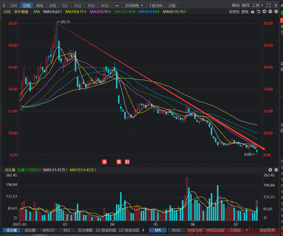This screenshot has height=236, width=283.
Task: Switch main indicator to BOLL
Action: pyautogui.click(x=177, y=230)
